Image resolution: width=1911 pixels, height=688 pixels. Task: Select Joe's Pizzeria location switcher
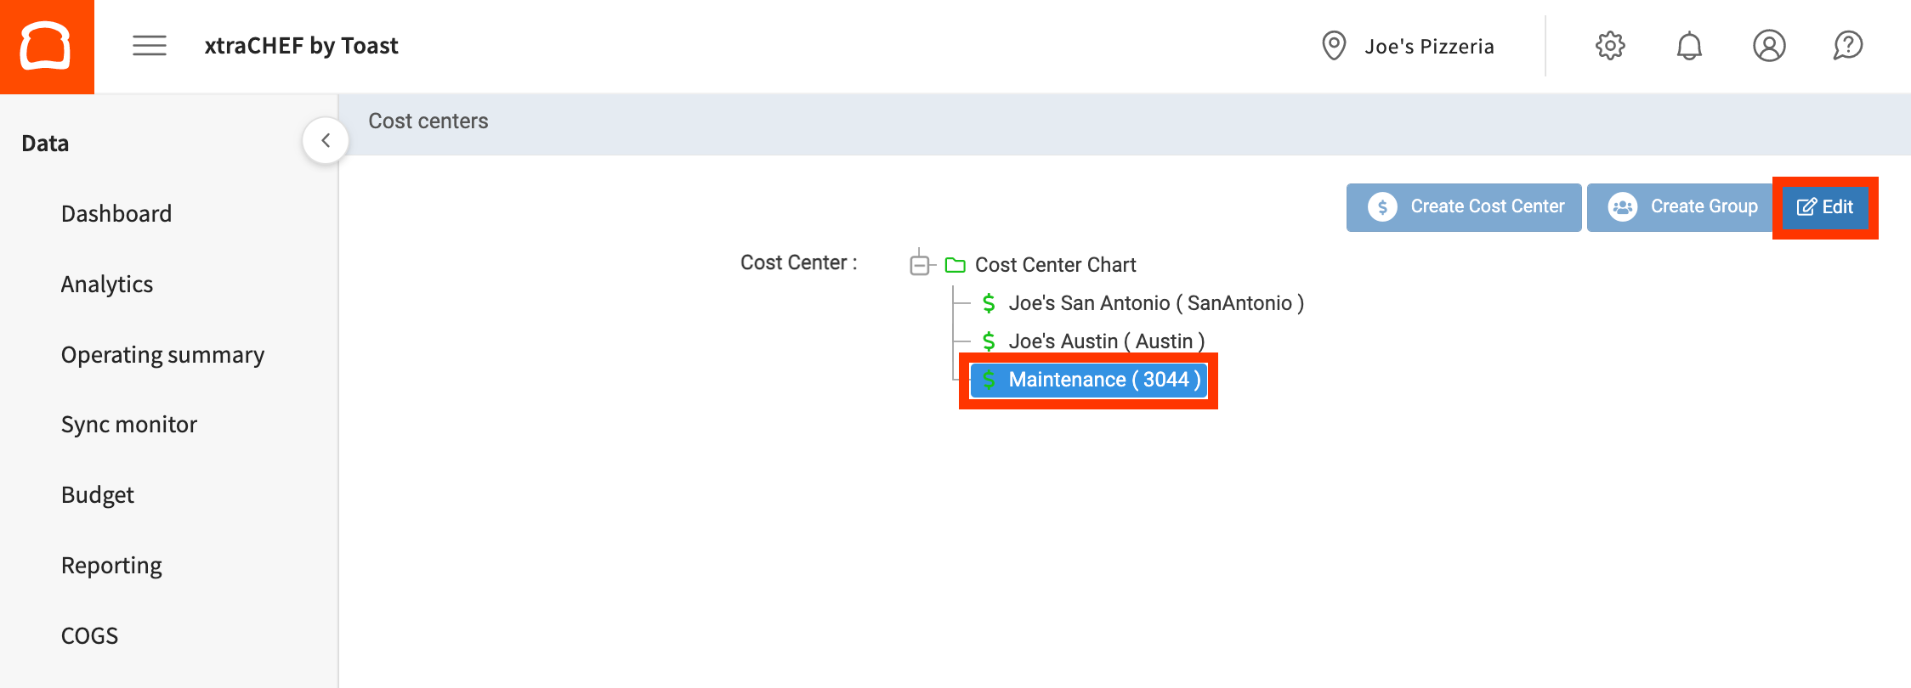[x=1429, y=46]
